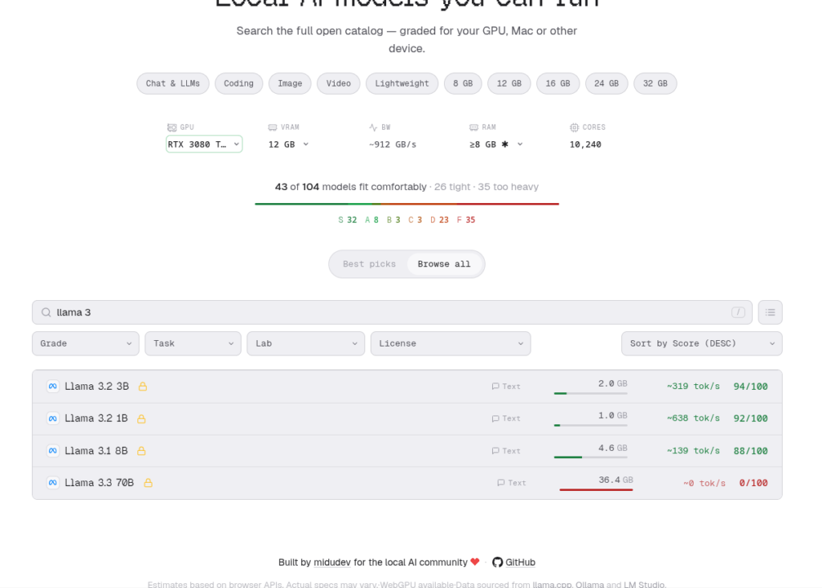Screen dimensions: 822x588
Task: Open the llama.cpp source link
Action: (x=552, y=584)
